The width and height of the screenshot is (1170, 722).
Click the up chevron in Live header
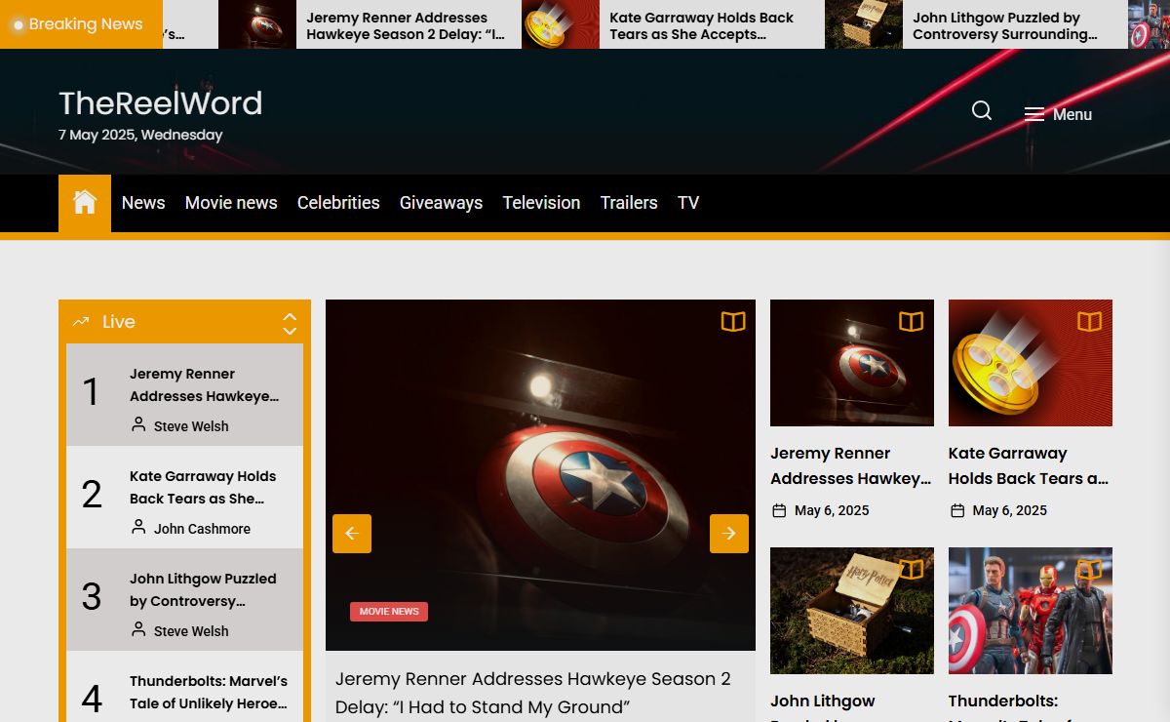click(290, 316)
